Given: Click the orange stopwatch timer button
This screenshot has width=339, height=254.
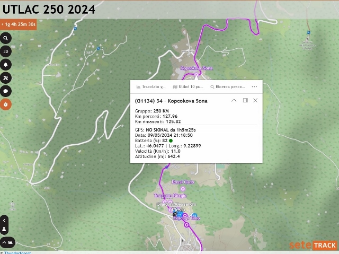Looking at the screenshot, I should click(6, 104).
